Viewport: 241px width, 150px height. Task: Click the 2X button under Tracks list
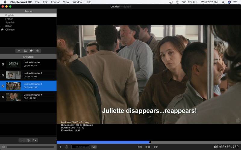tap(25, 51)
